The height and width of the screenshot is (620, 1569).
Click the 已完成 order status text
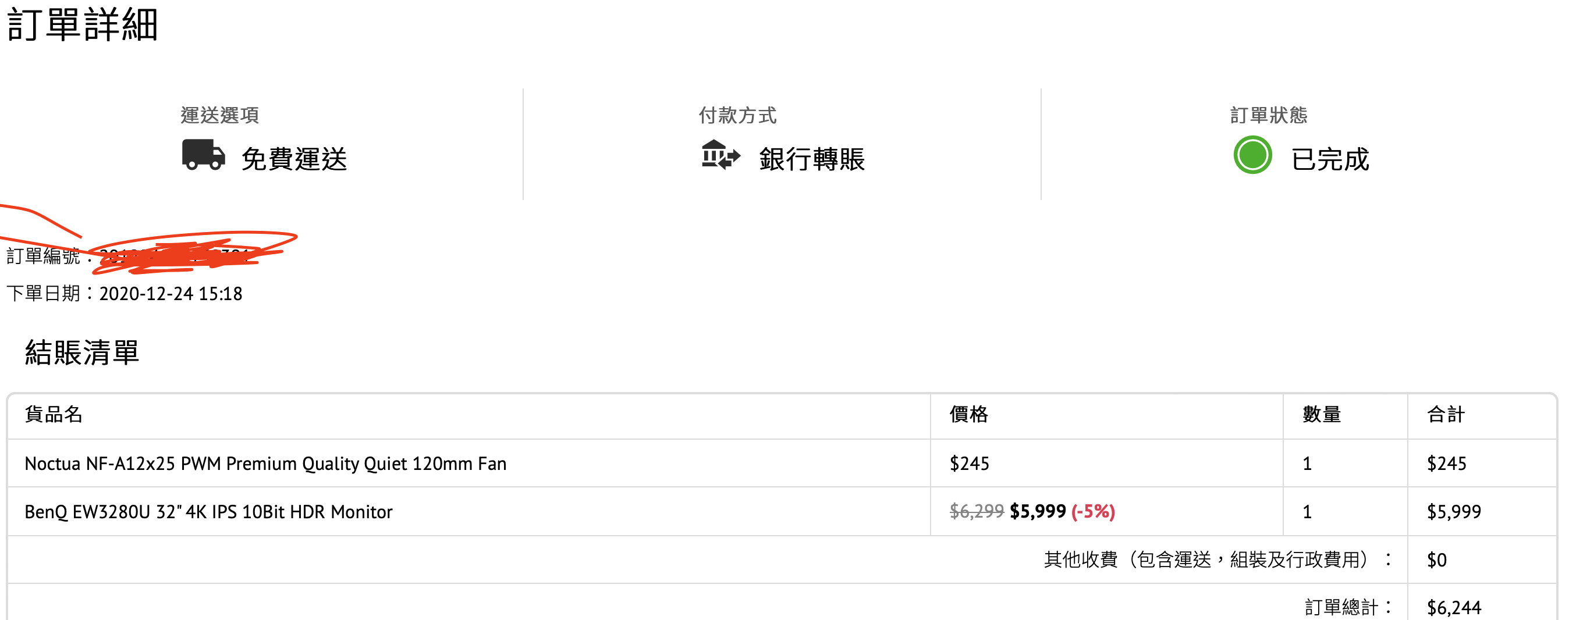click(1330, 159)
